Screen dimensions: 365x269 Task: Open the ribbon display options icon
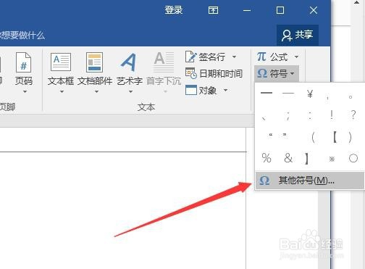tap(213, 10)
